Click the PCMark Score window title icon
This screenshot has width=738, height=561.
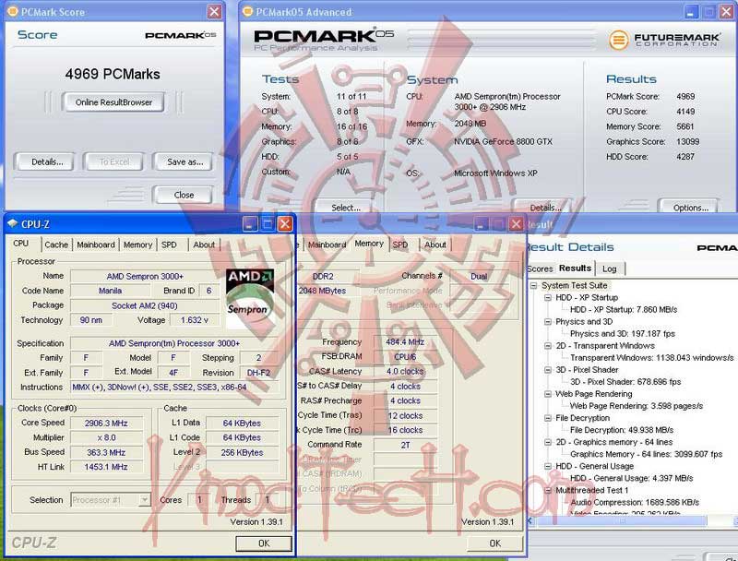(x=13, y=11)
